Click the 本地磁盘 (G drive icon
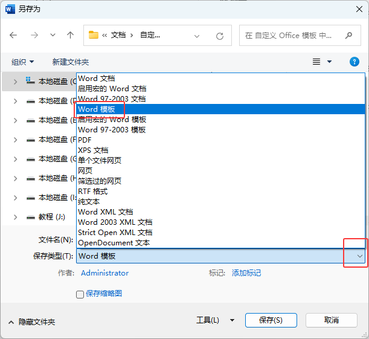Viewport: 369px width, 339px height. [31, 160]
